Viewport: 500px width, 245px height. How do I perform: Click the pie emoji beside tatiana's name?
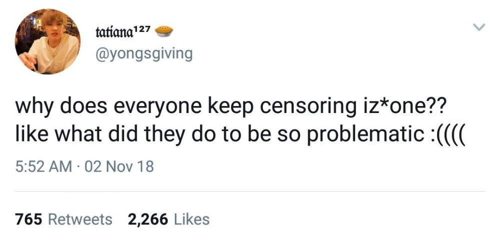pos(164,31)
